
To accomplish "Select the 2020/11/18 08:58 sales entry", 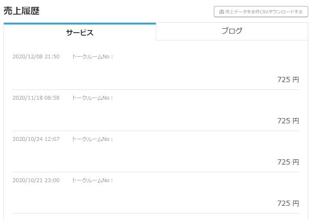I will [x=156, y=110].
